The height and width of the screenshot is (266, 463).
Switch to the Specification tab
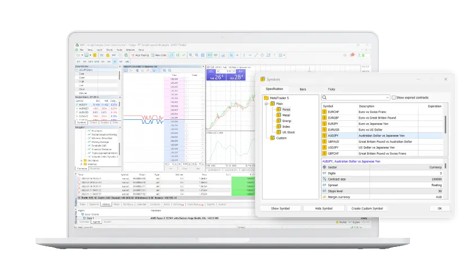(x=274, y=89)
